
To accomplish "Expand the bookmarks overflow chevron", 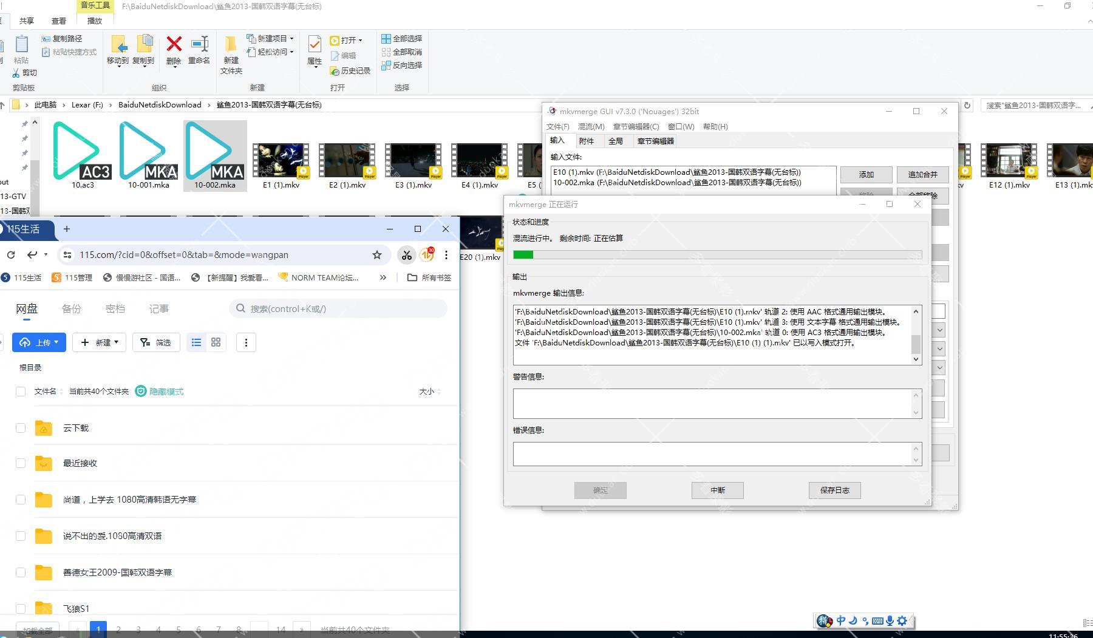I will pyautogui.click(x=383, y=277).
